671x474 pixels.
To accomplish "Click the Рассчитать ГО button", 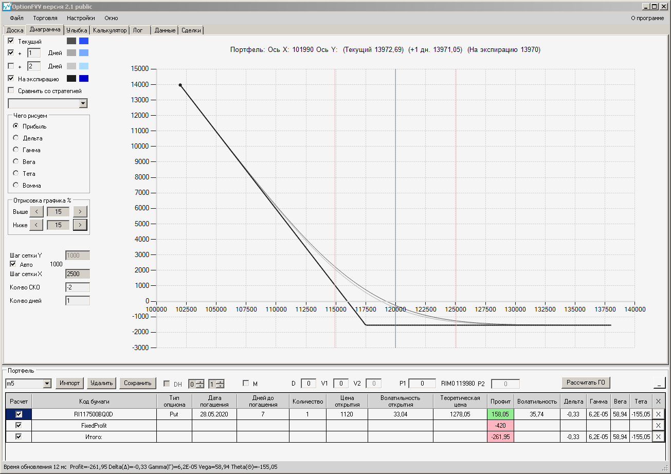I will (586, 382).
